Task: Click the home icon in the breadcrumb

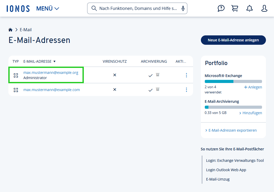Action: pyautogui.click(x=10, y=29)
